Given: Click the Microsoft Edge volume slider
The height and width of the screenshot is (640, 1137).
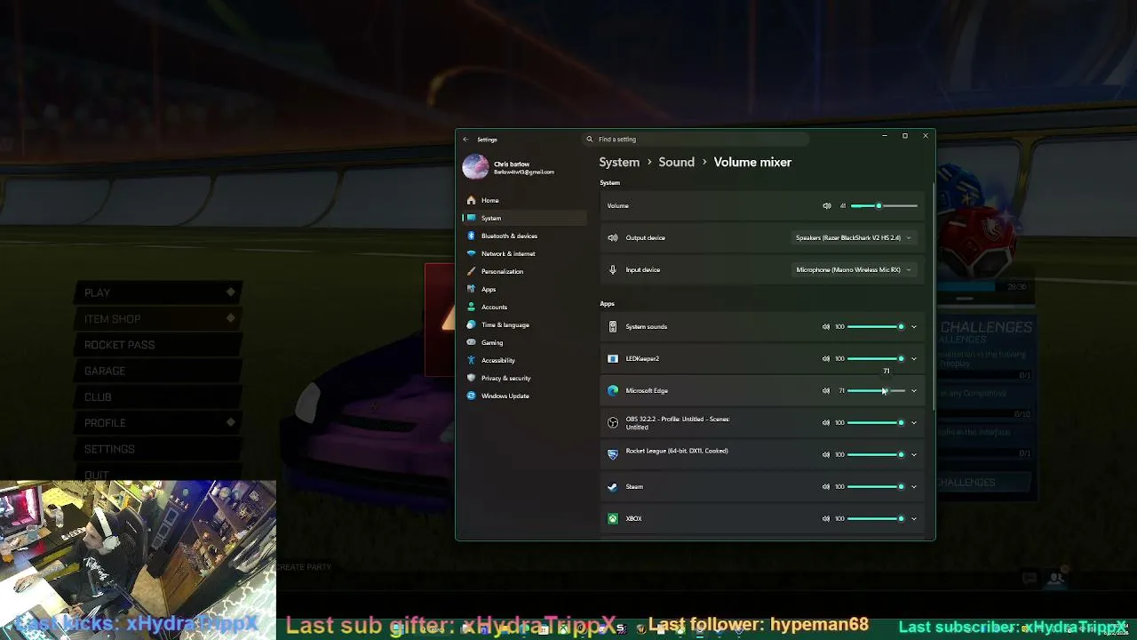Looking at the screenshot, I should coord(876,391).
